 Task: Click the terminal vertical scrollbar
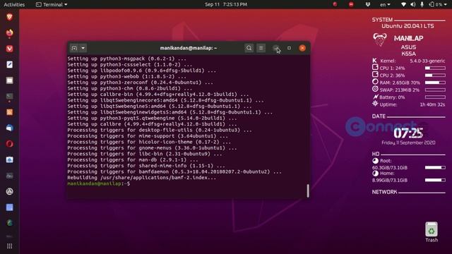[x=308, y=190]
